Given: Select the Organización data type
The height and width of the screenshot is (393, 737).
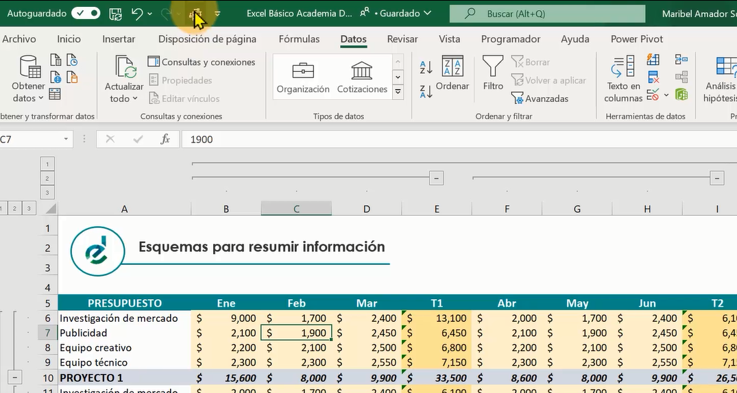Looking at the screenshot, I should tap(303, 77).
